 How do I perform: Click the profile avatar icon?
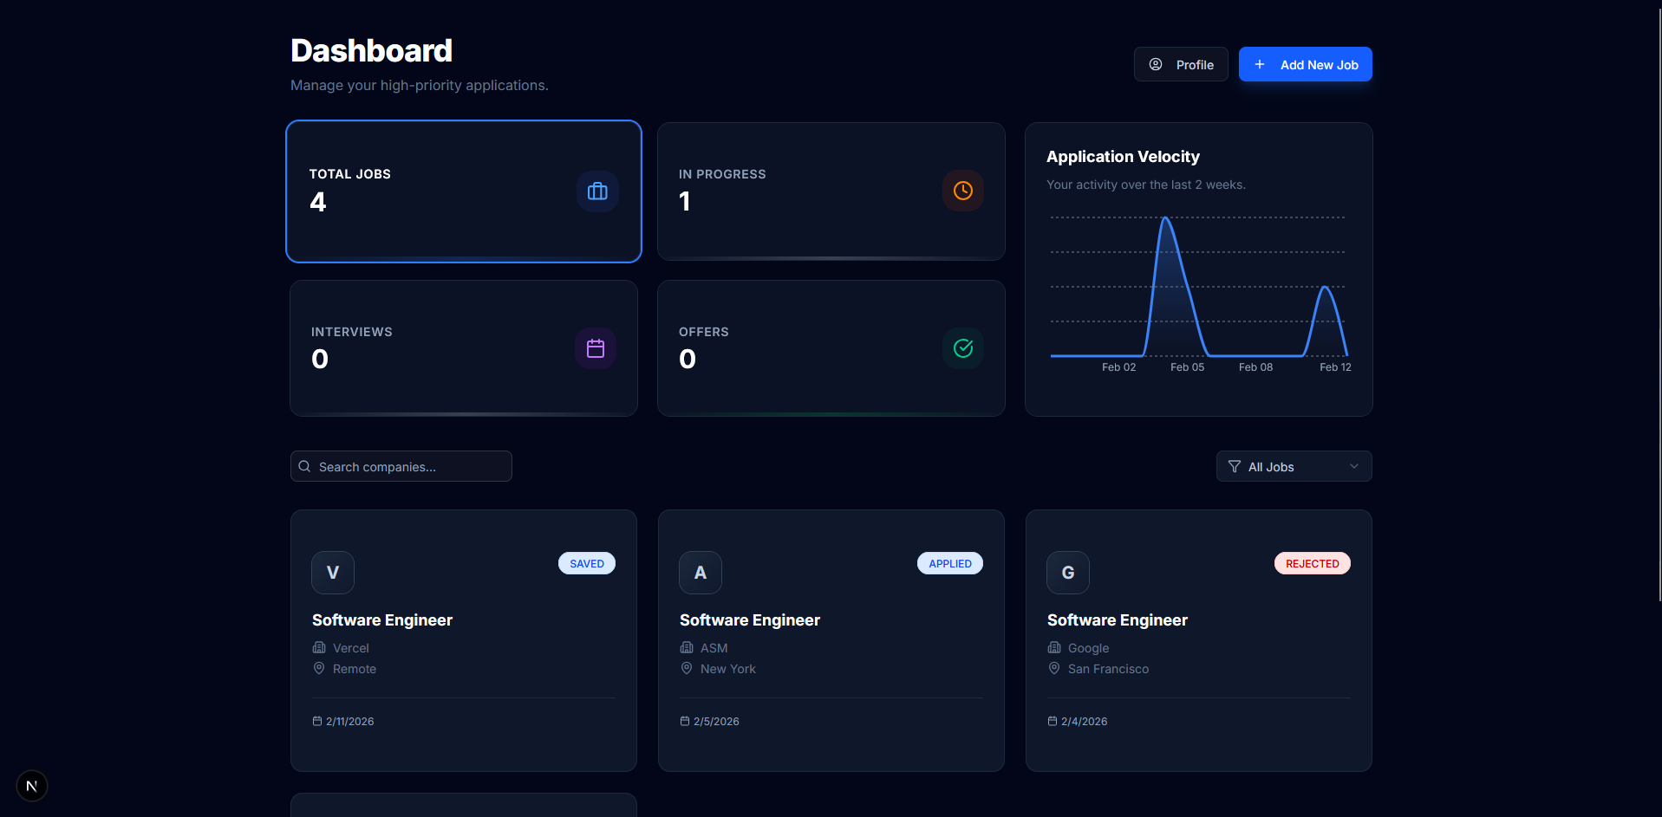pyautogui.click(x=1157, y=63)
